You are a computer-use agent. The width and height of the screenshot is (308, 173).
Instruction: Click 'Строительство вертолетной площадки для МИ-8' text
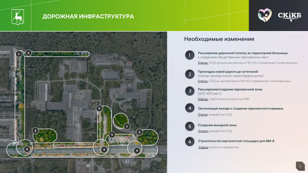point(236,141)
